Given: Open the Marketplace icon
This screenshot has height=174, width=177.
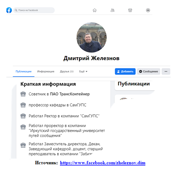Looking at the screenshot, I should (x=130, y=10).
